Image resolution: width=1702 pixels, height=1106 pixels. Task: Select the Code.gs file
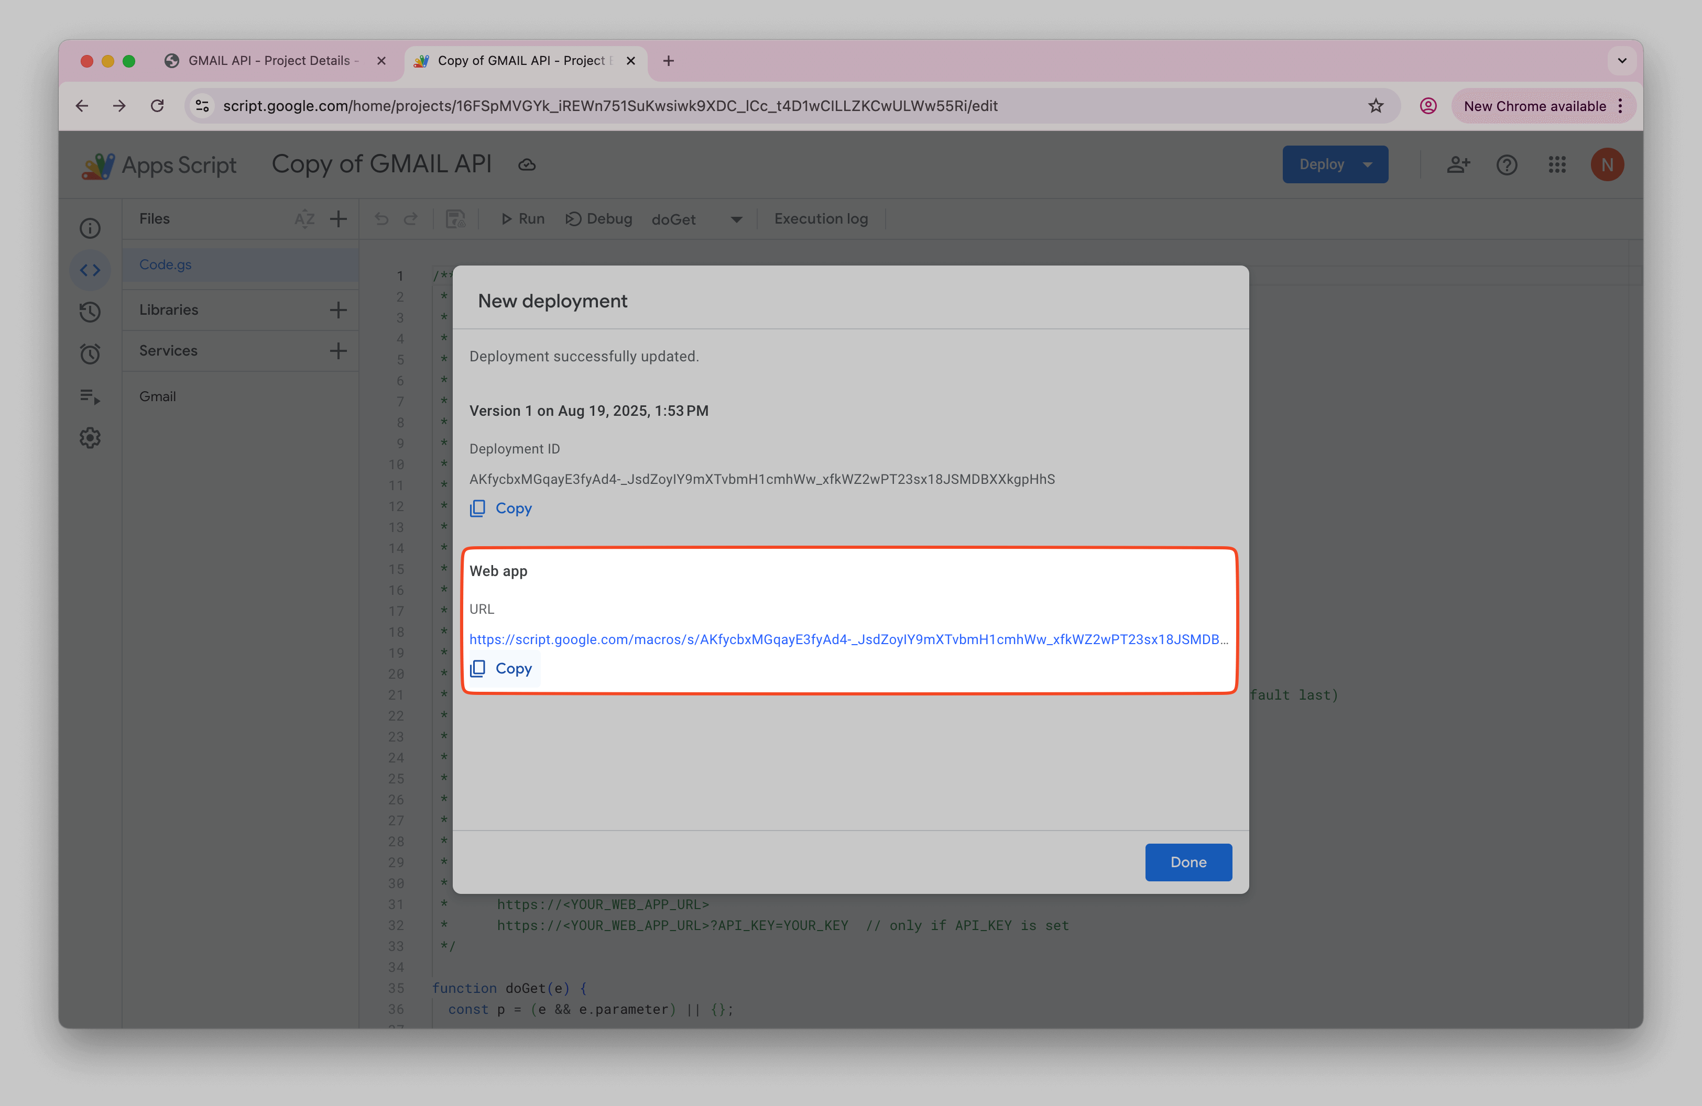click(x=241, y=264)
